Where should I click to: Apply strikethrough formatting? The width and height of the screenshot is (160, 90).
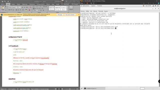pyautogui.click(x=16, y=10)
